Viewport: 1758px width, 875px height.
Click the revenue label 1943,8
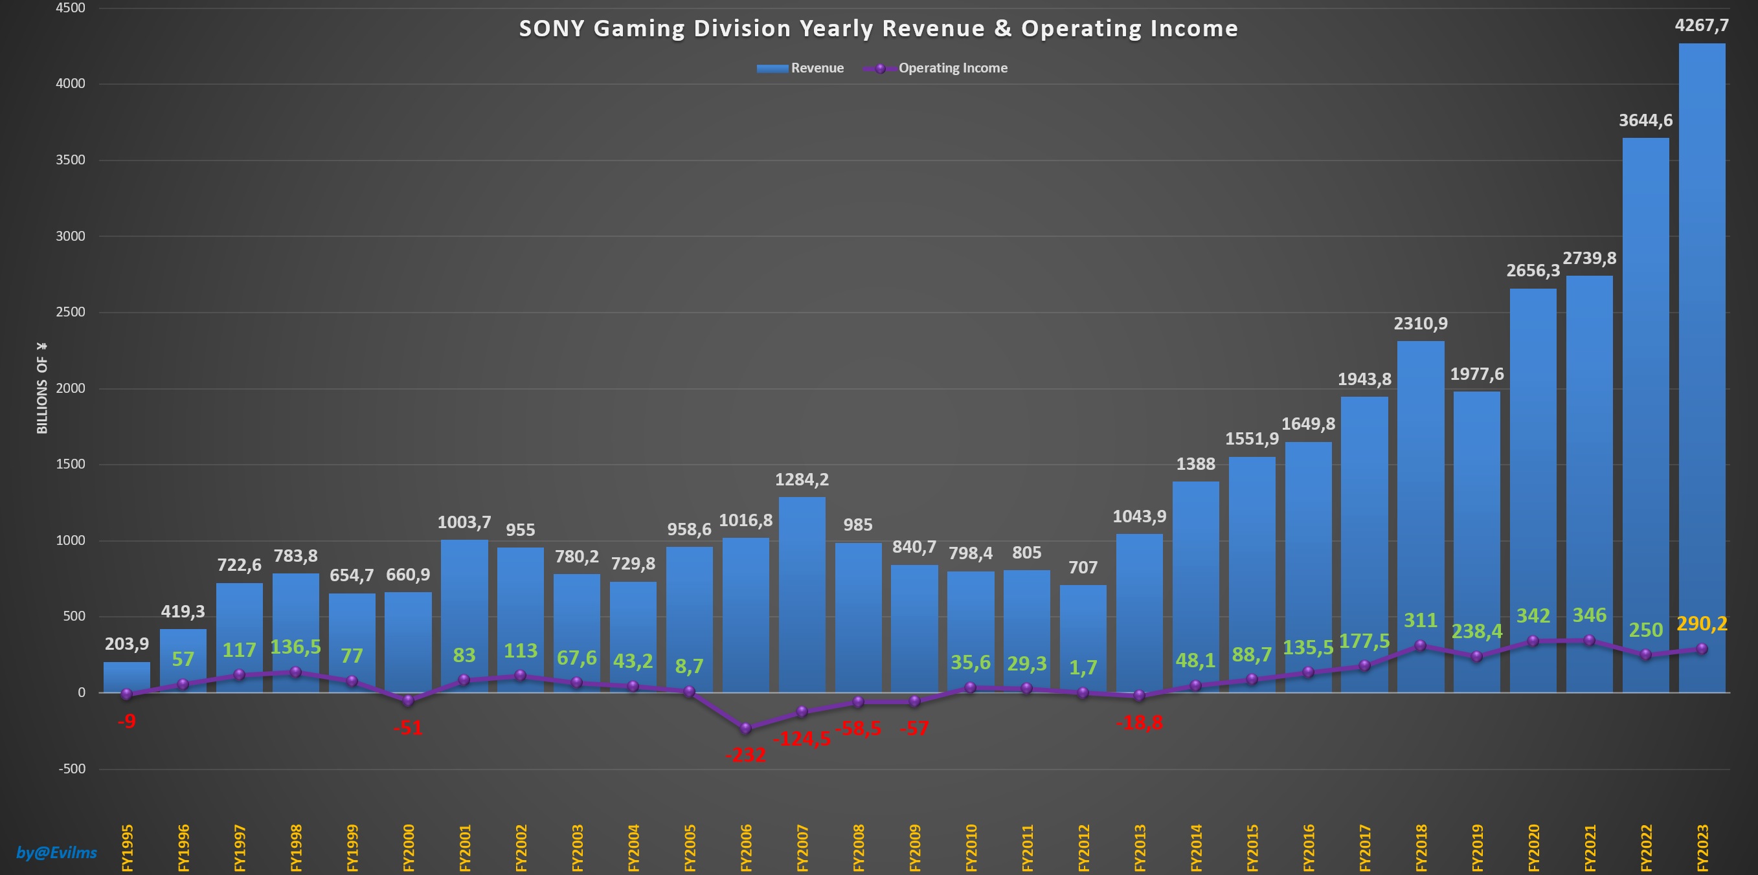[1364, 379]
